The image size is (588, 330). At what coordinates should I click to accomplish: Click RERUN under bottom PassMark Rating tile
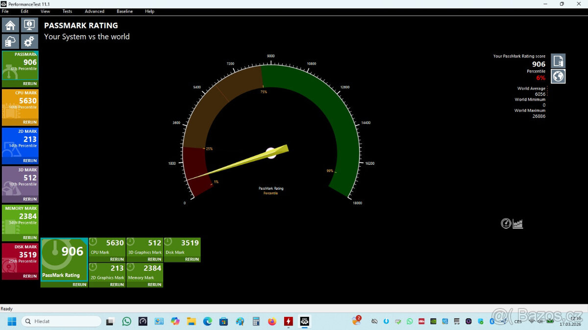(x=79, y=285)
